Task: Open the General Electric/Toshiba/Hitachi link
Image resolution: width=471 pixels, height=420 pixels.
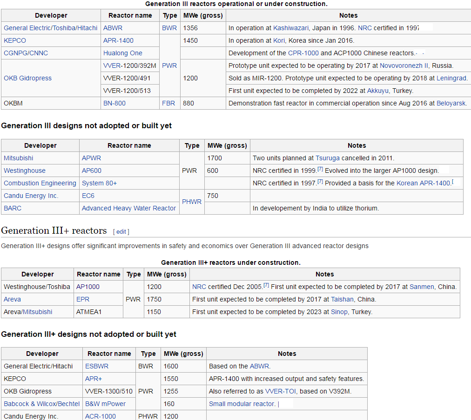Action: point(50,28)
